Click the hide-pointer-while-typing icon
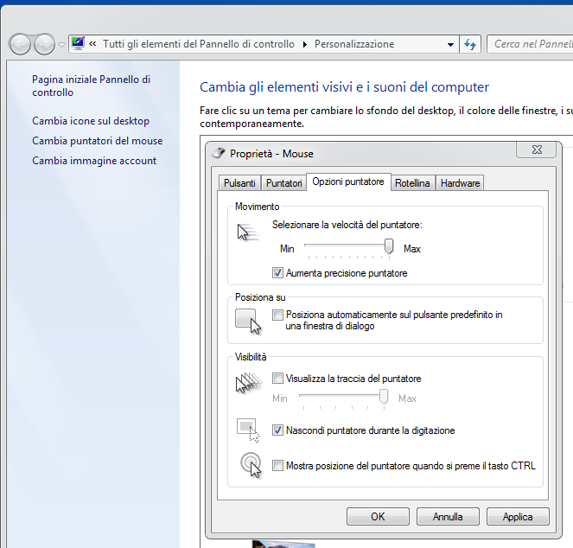The image size is (573, 548). [x=248, y=430]
